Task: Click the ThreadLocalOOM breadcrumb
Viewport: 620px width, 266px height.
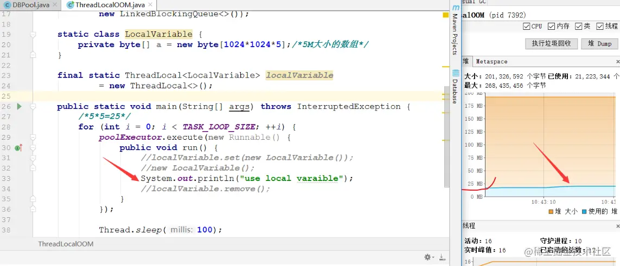Action: tap(66, 244)
